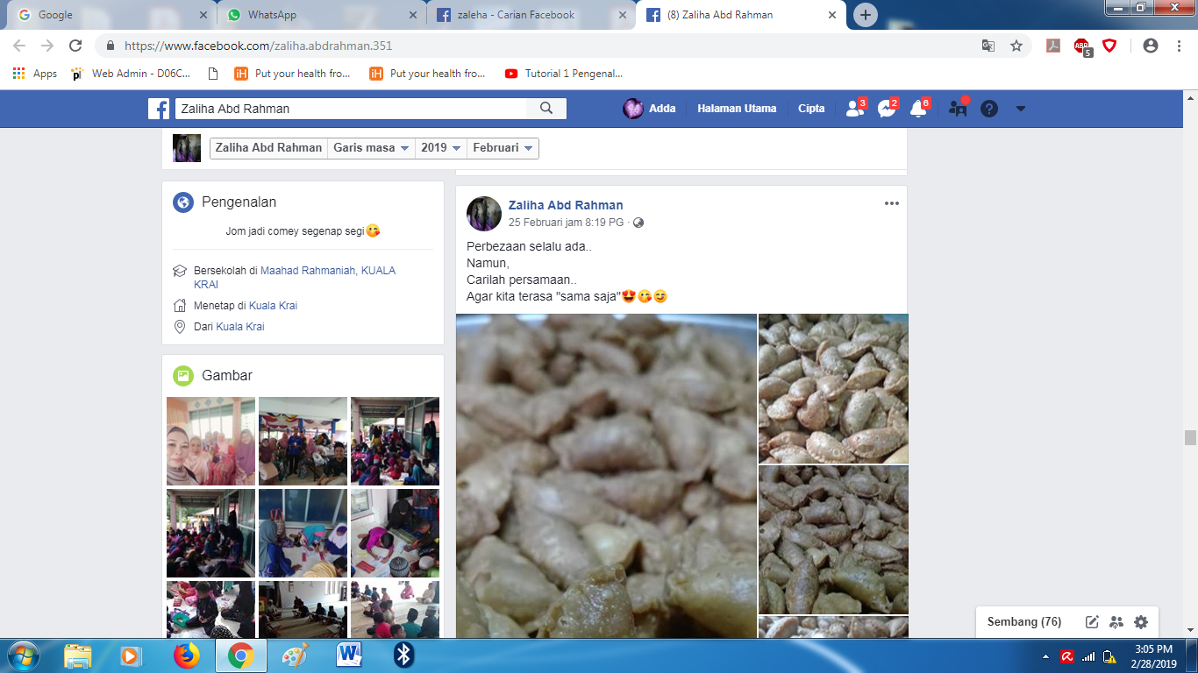Reload the page in Chrome

75,46
